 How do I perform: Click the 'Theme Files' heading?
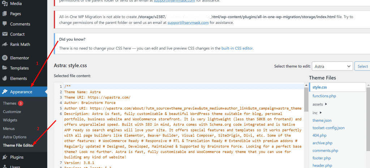click(322, 78)
